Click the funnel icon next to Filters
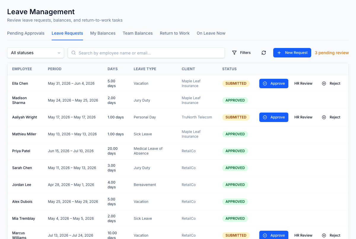 coord(234,53)
